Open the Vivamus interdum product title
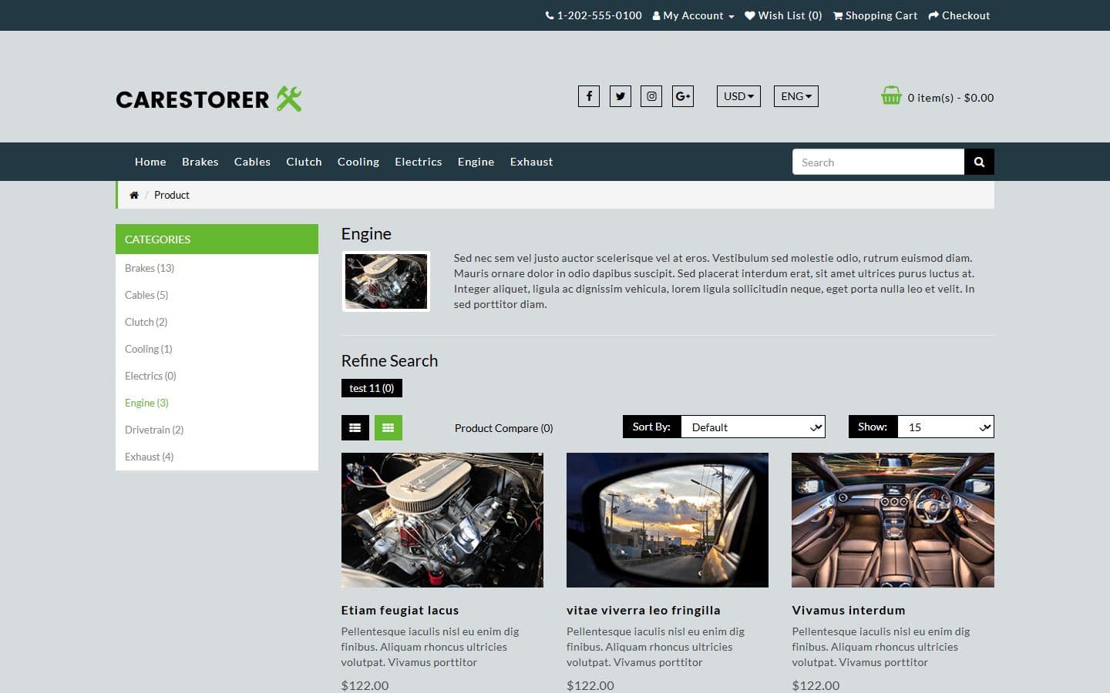Screen dimensions: 1110x693 coord(849,610)
